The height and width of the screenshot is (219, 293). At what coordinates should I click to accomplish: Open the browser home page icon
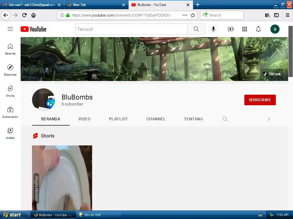click(x=33, y=15)
